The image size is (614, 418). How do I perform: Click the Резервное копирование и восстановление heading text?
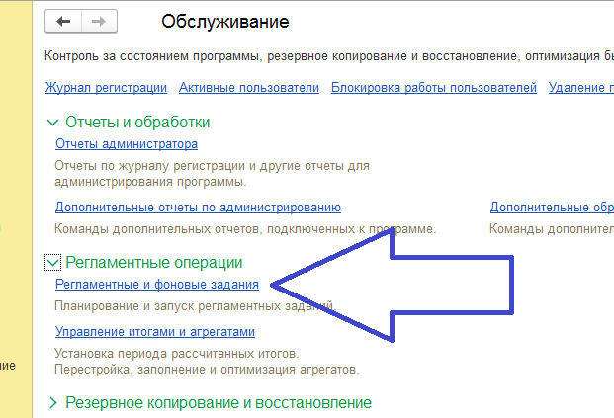(219, 403)
